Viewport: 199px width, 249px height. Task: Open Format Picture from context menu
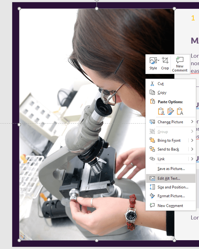(171, 196)
